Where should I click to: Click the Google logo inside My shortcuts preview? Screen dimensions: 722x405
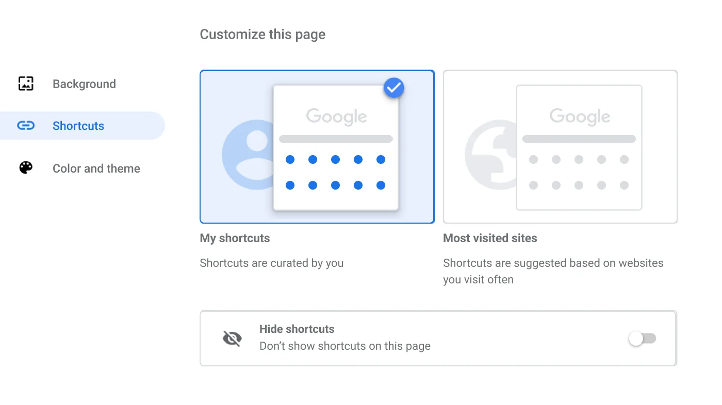tap(336, 116)
